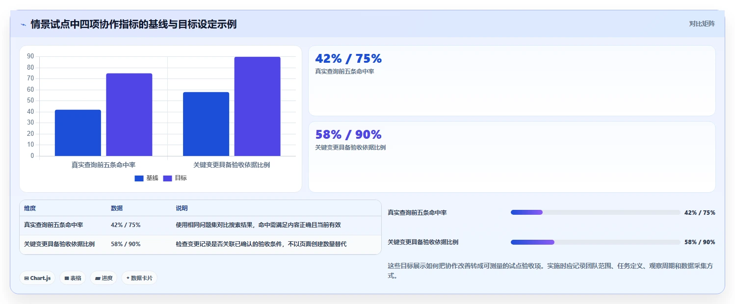Screen dimensions: 735x304
Task: Click the 数据 table column header
Action: tap(117, 208)
